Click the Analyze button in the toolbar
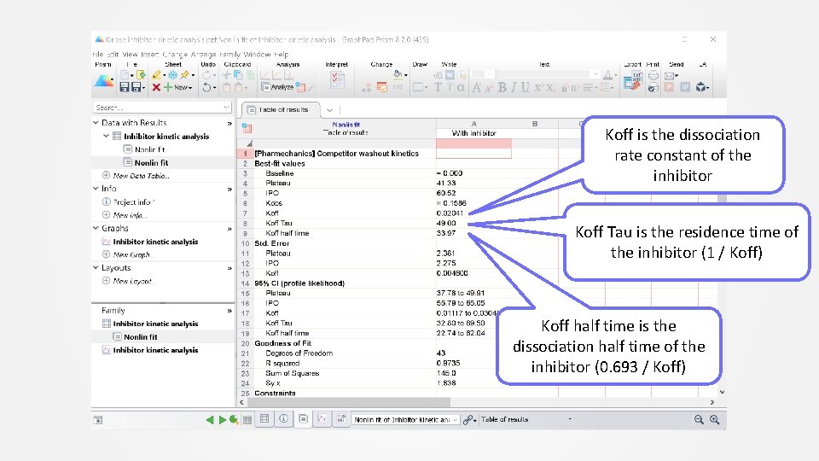819x461 pixels. [277, 87]
